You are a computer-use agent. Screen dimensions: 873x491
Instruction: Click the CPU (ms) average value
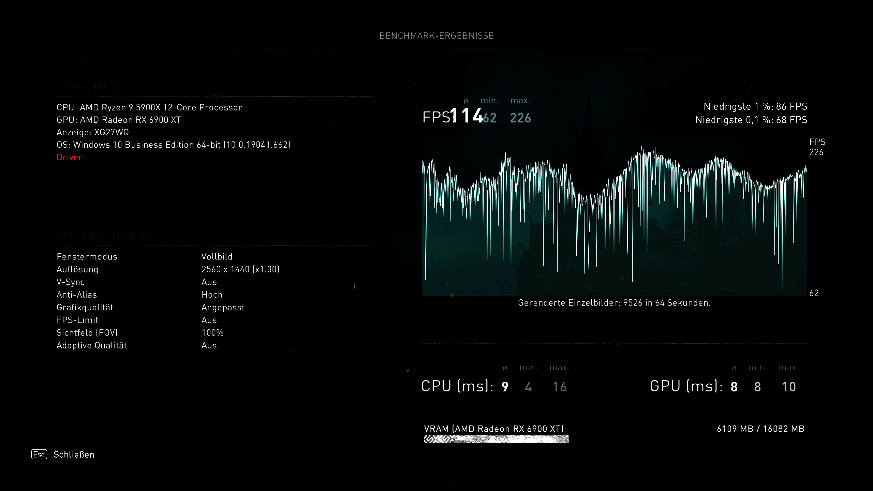coord(505,387)
